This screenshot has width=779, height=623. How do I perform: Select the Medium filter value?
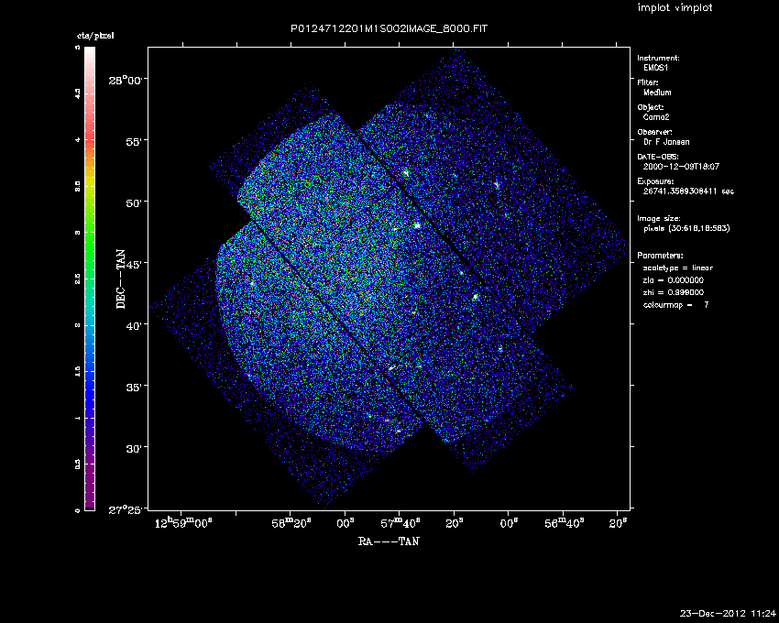pos(657,93)
